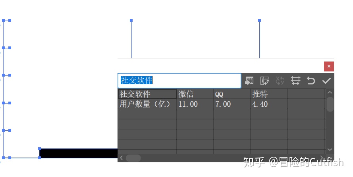Viewport: 353px width, 177px height.
Task: Apply graph data with the checkmark icon
Action: coord(326,81)
